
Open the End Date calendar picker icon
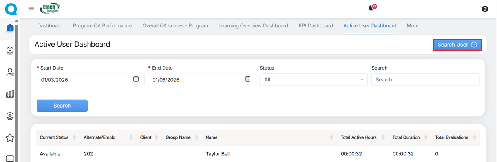click(248, 79)
